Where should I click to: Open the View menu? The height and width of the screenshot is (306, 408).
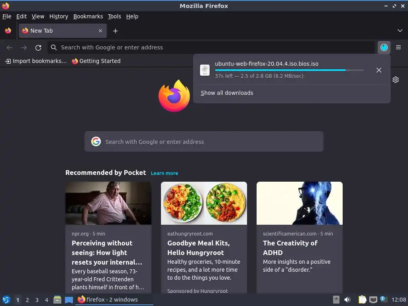[38, 16]
